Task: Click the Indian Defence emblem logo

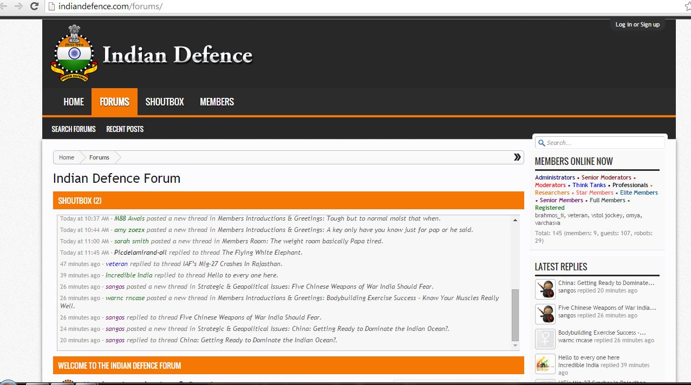Action: pos(74,53)
